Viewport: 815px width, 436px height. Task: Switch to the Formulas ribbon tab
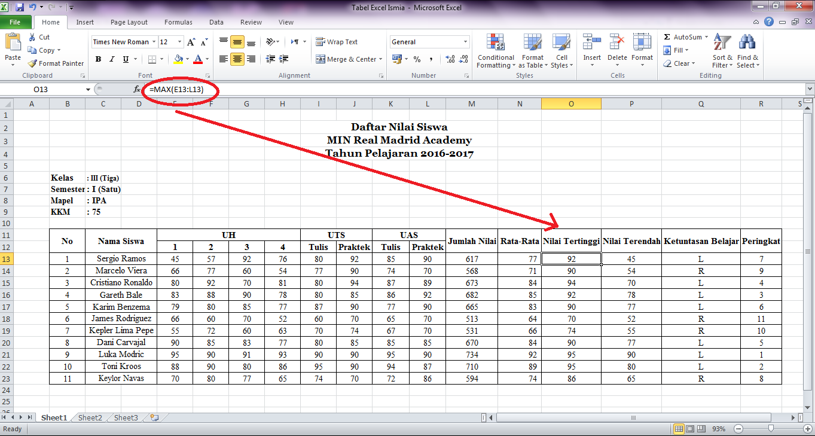pos(178,22)
